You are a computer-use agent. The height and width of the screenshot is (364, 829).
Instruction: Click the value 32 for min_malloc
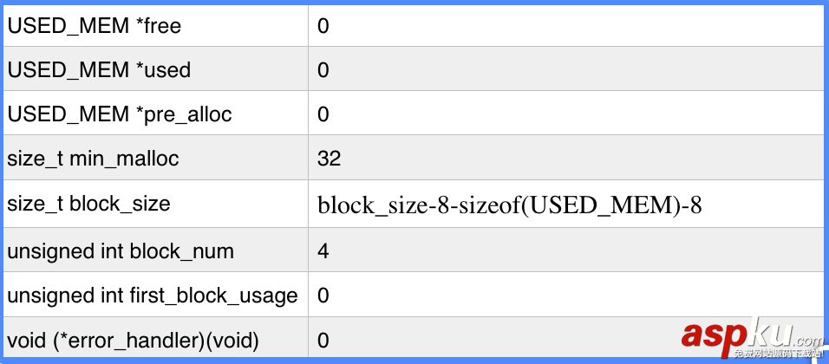(x=330, y=159)
